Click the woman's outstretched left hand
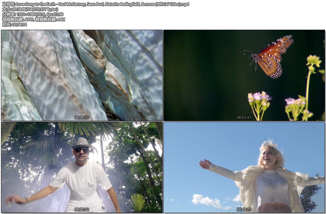This screenshot has width=326, height=214. pyautogui.click(x=204, y=164)
